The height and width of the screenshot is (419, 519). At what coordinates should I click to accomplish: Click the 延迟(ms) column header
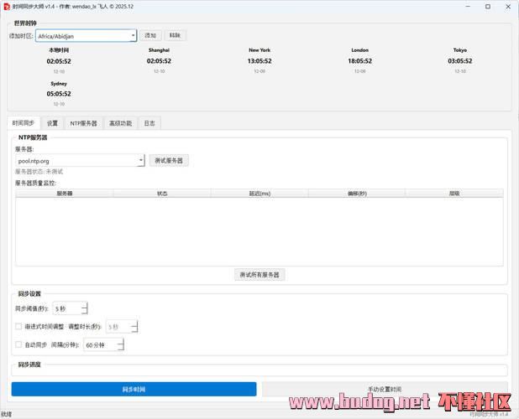coord(259,194)
